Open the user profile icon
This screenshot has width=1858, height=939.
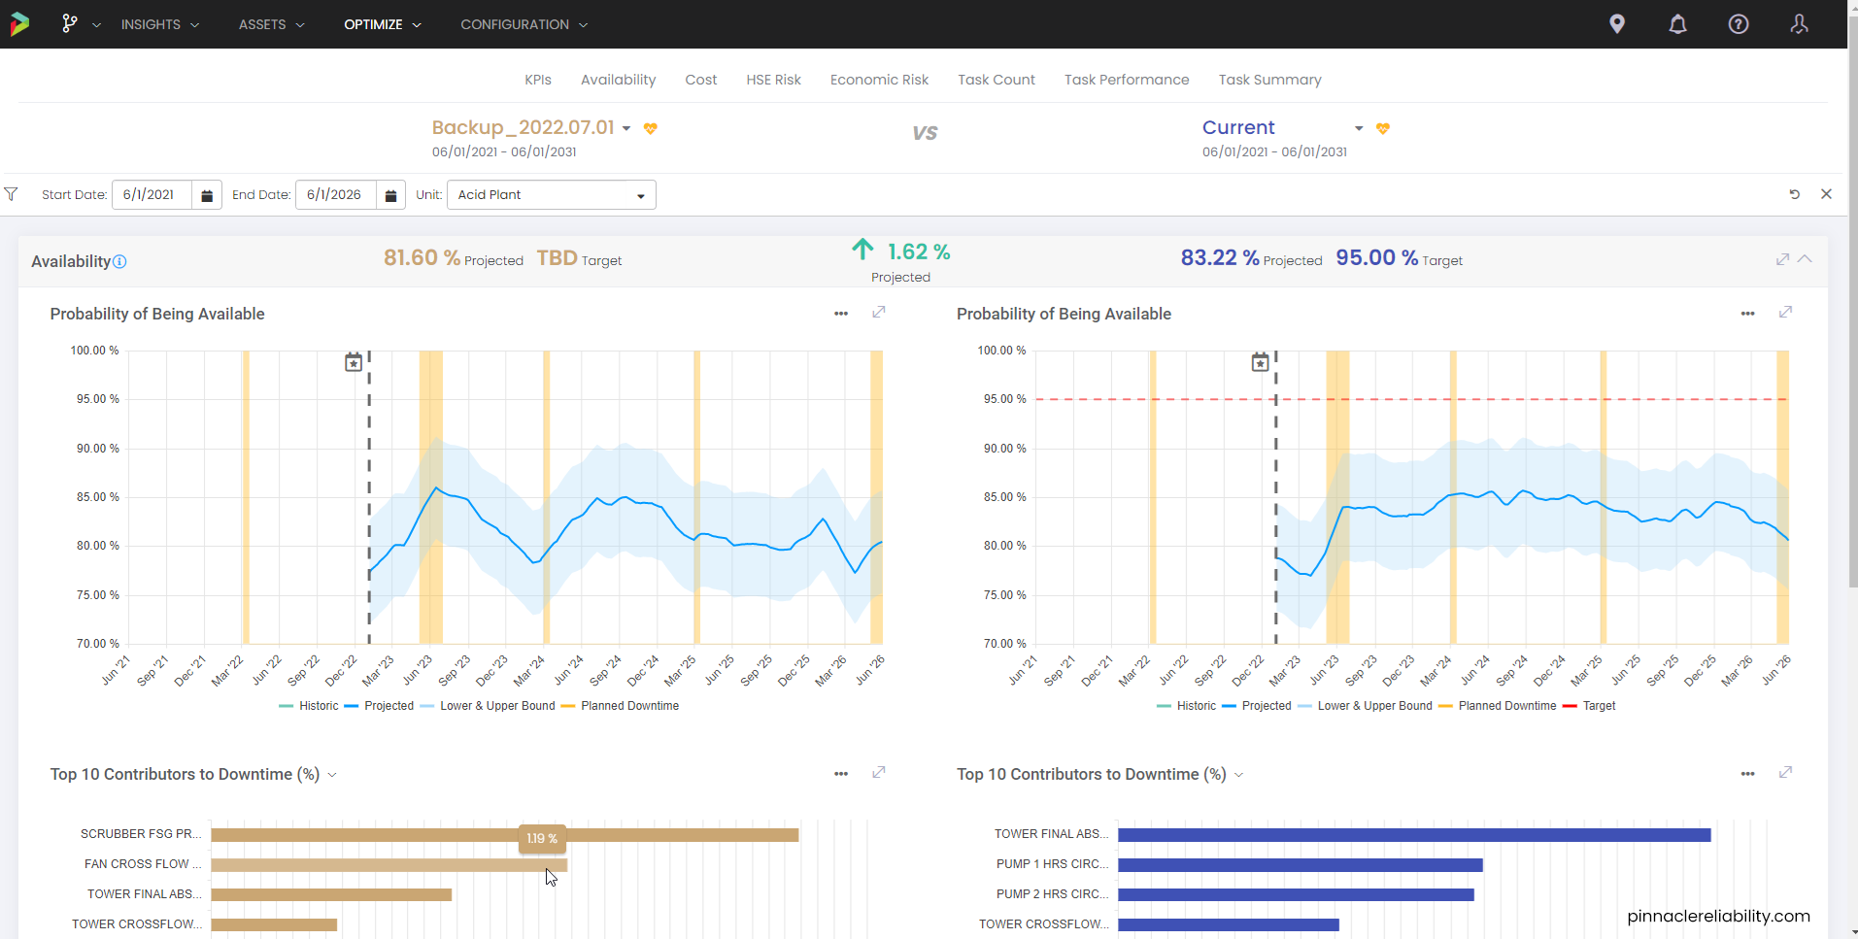click(x=1799, y=24)
